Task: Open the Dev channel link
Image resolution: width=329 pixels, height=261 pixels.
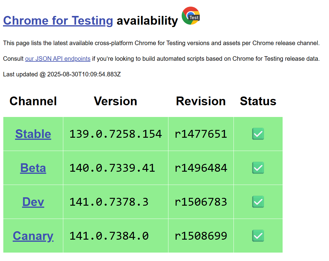Action: 33,202
